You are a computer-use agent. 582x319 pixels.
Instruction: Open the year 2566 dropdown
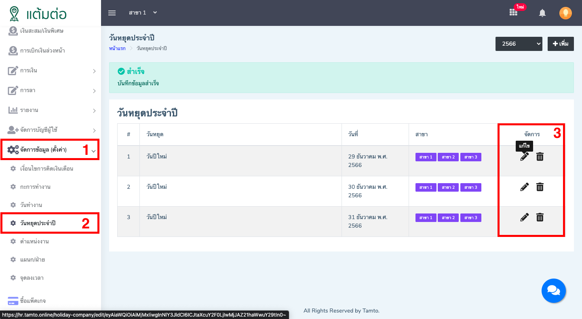click(x=519, y=44)
